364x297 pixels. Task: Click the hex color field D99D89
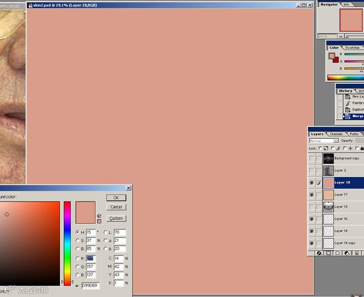click(91, 286)
